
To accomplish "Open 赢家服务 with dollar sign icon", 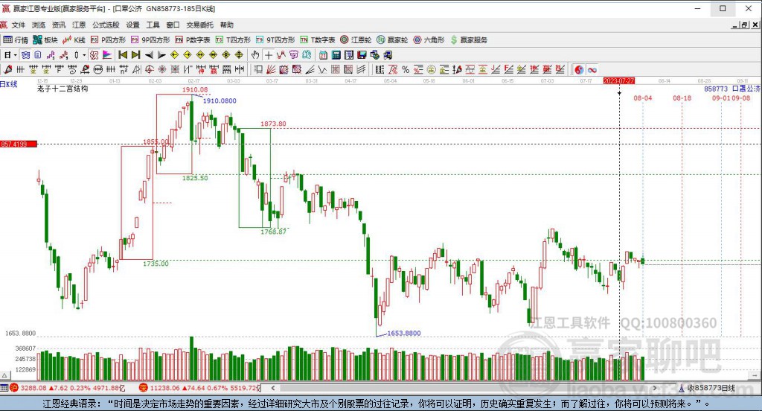I will (x=469, y=40).
